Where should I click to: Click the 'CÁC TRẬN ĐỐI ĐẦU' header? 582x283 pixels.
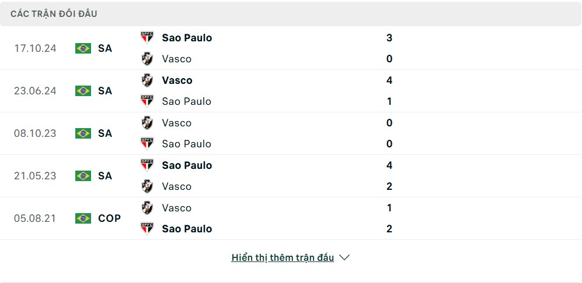[54, 14]
